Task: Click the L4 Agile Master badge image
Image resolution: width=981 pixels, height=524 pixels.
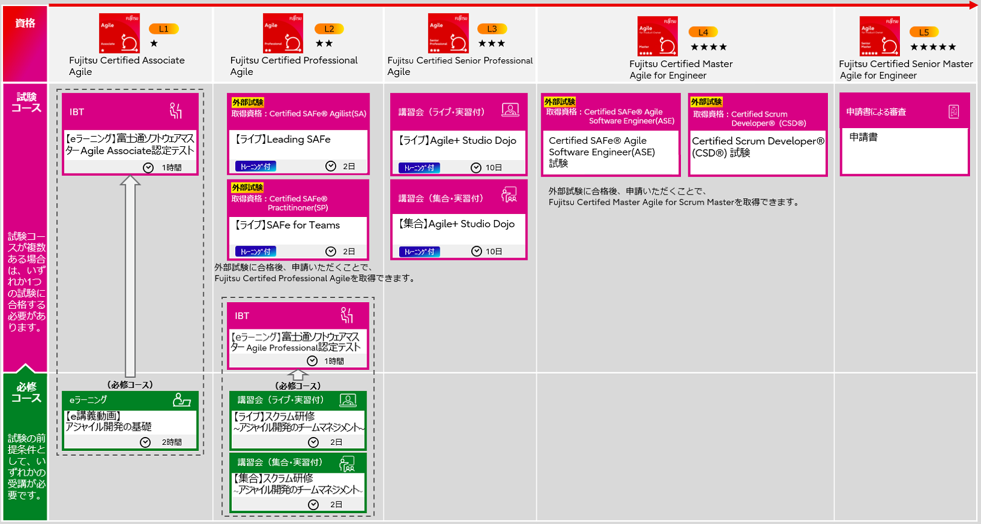Action: (658, 36)
